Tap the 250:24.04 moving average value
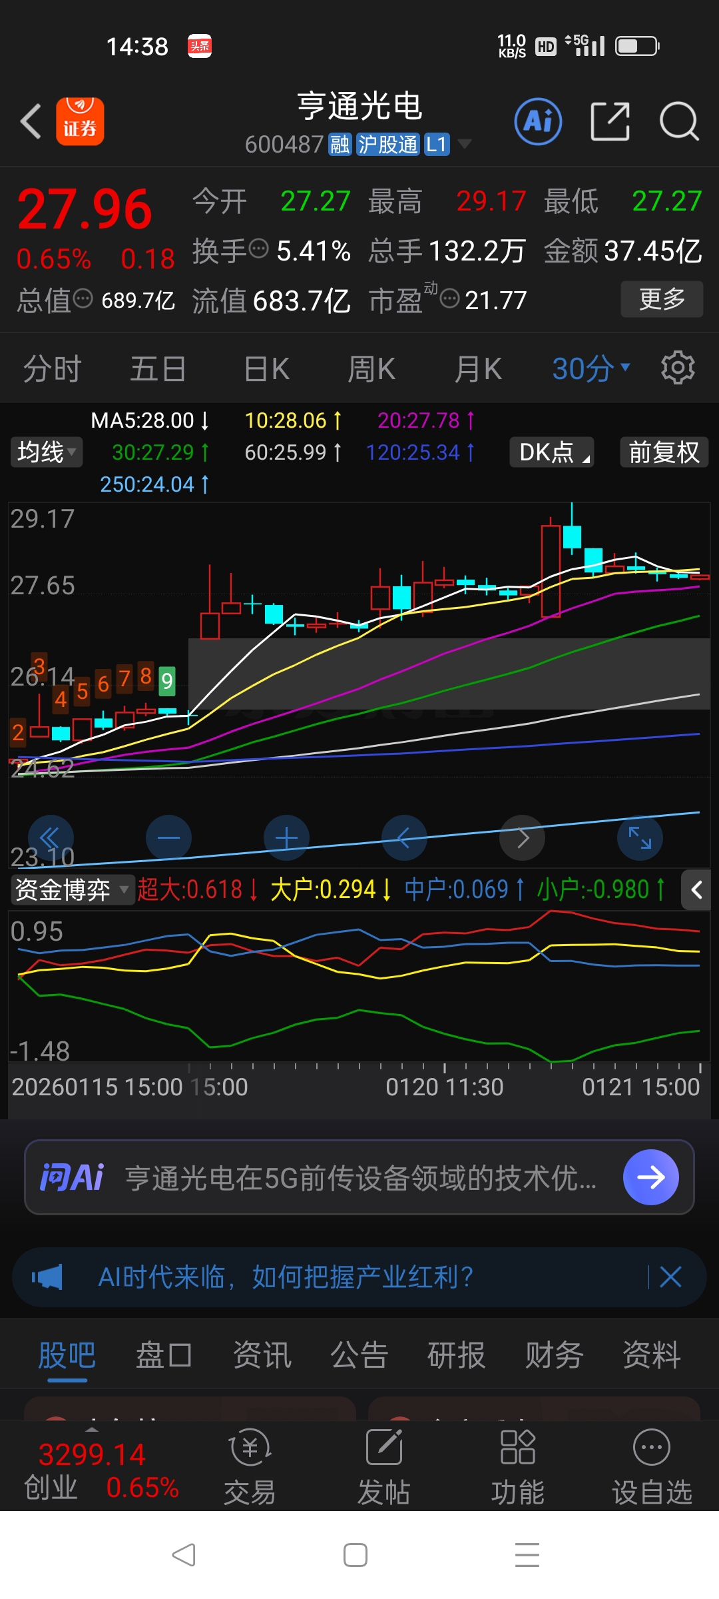Viewport: 719px width, 1599px height. pos(154,484)
